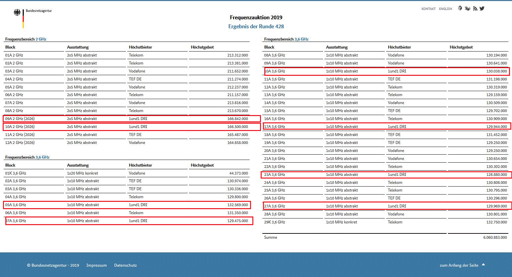
Task: Select the bid value 132.750.000
Action: click(497, 222)
